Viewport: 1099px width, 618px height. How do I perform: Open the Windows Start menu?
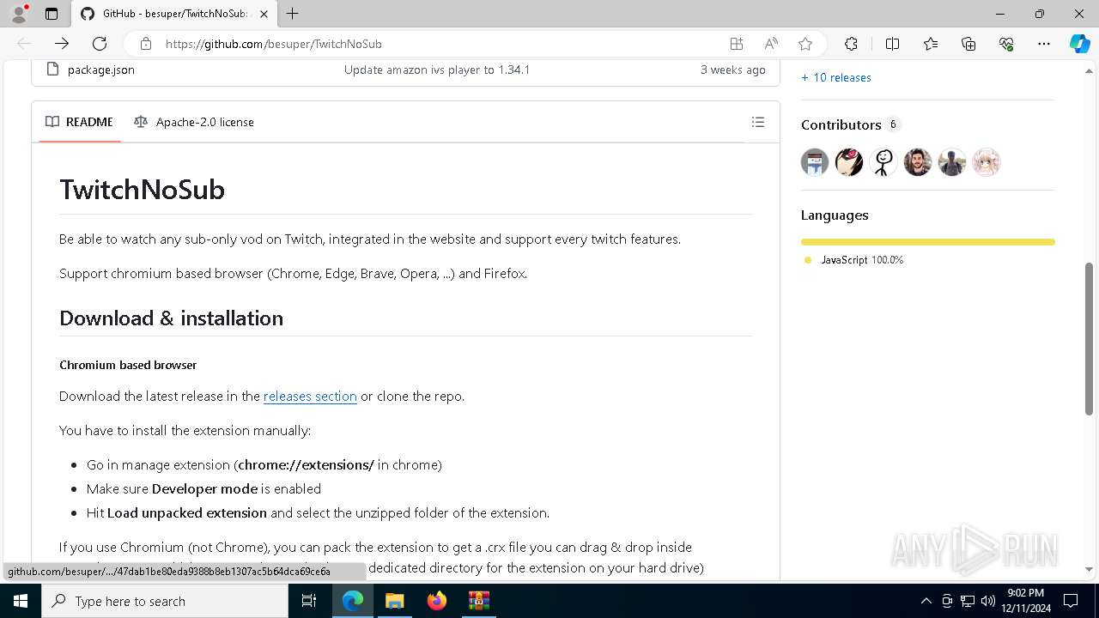point(21,601)
